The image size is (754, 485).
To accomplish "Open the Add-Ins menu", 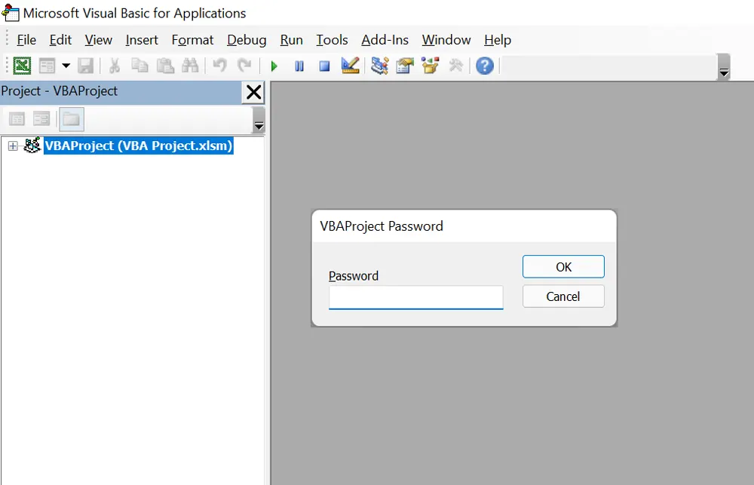I will click(x=385, y=39).
